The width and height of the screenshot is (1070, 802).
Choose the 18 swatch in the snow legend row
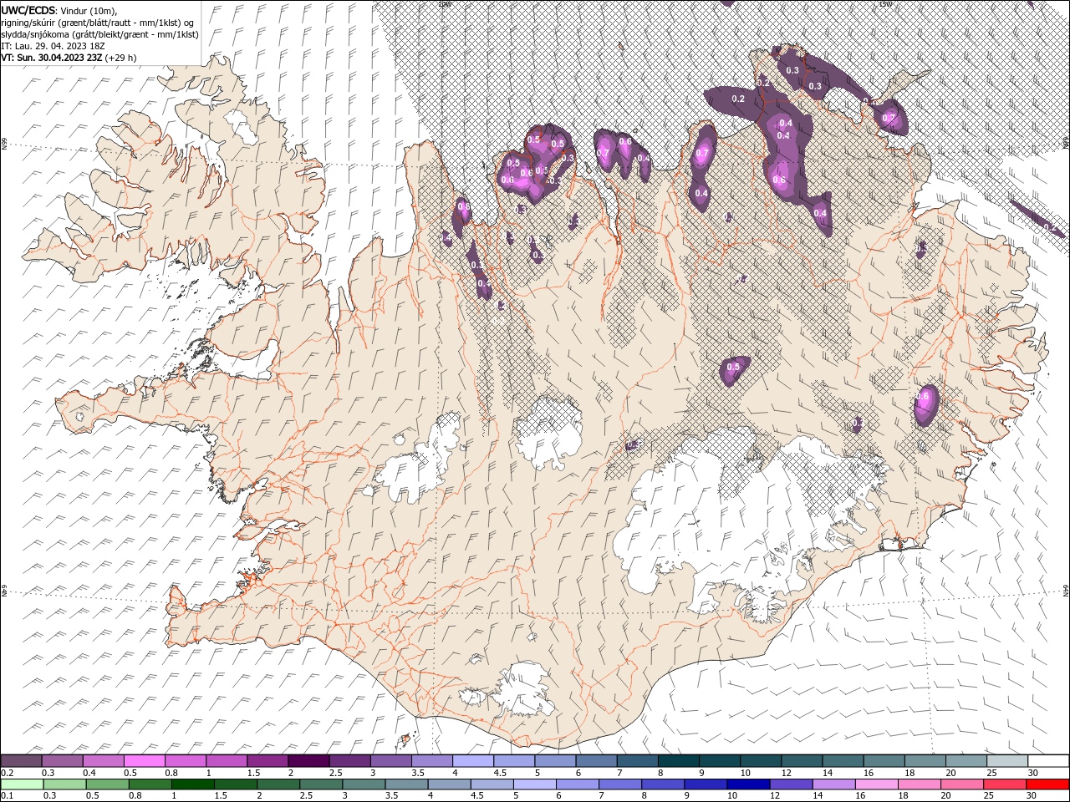pyautogui.click(x=925, y=761)
